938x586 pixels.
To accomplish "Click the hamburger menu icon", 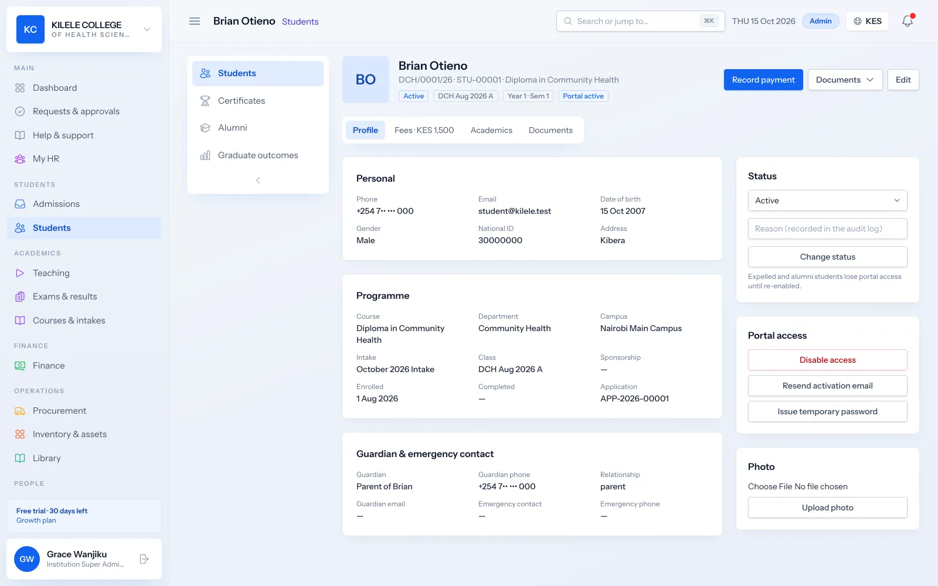I will pyautogui.click(x=195, y=21).
